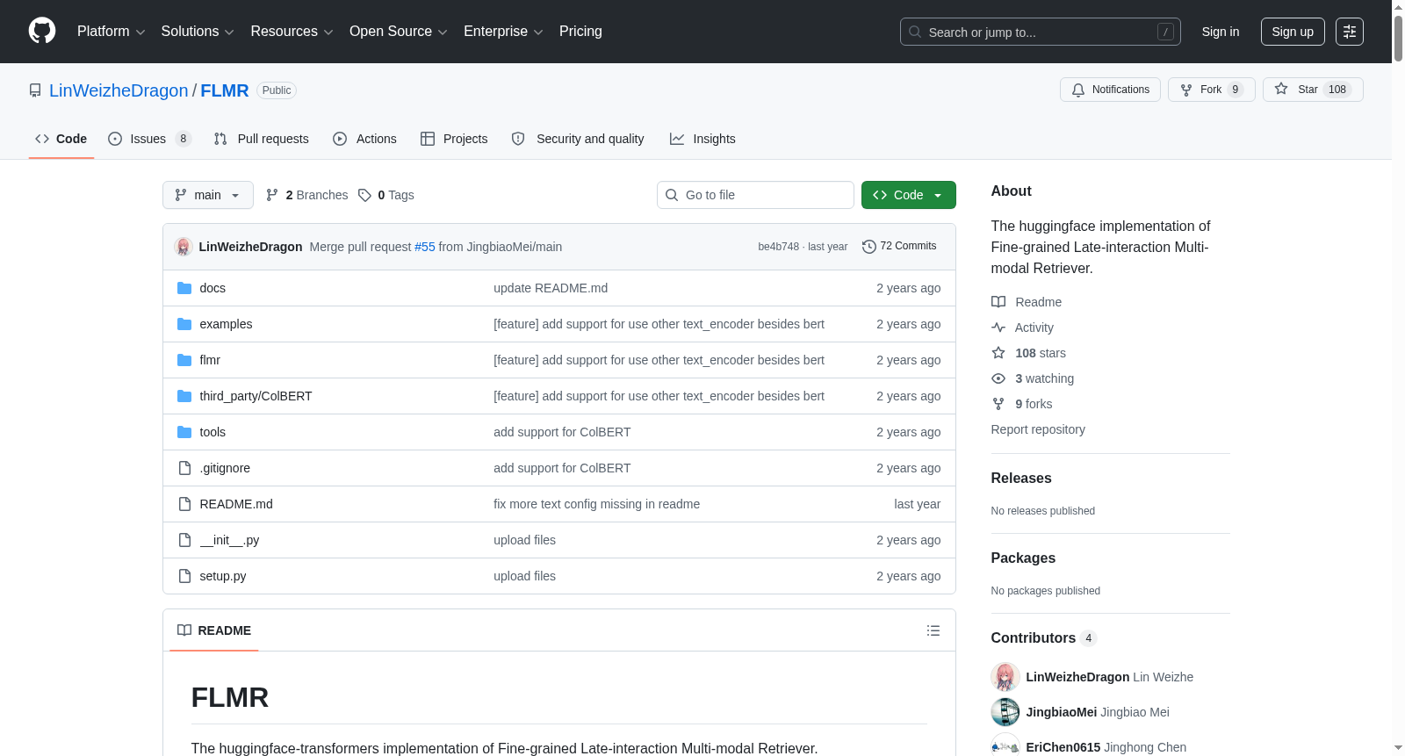The height and width of the screenshot is (756, 1405).
Task: Open the Contributors heading link
Action: click(1044, 638)
